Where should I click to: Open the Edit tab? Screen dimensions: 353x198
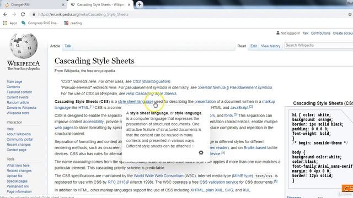point(254,46)
